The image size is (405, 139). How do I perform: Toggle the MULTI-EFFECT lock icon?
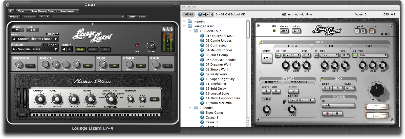(x=261, y=42)
